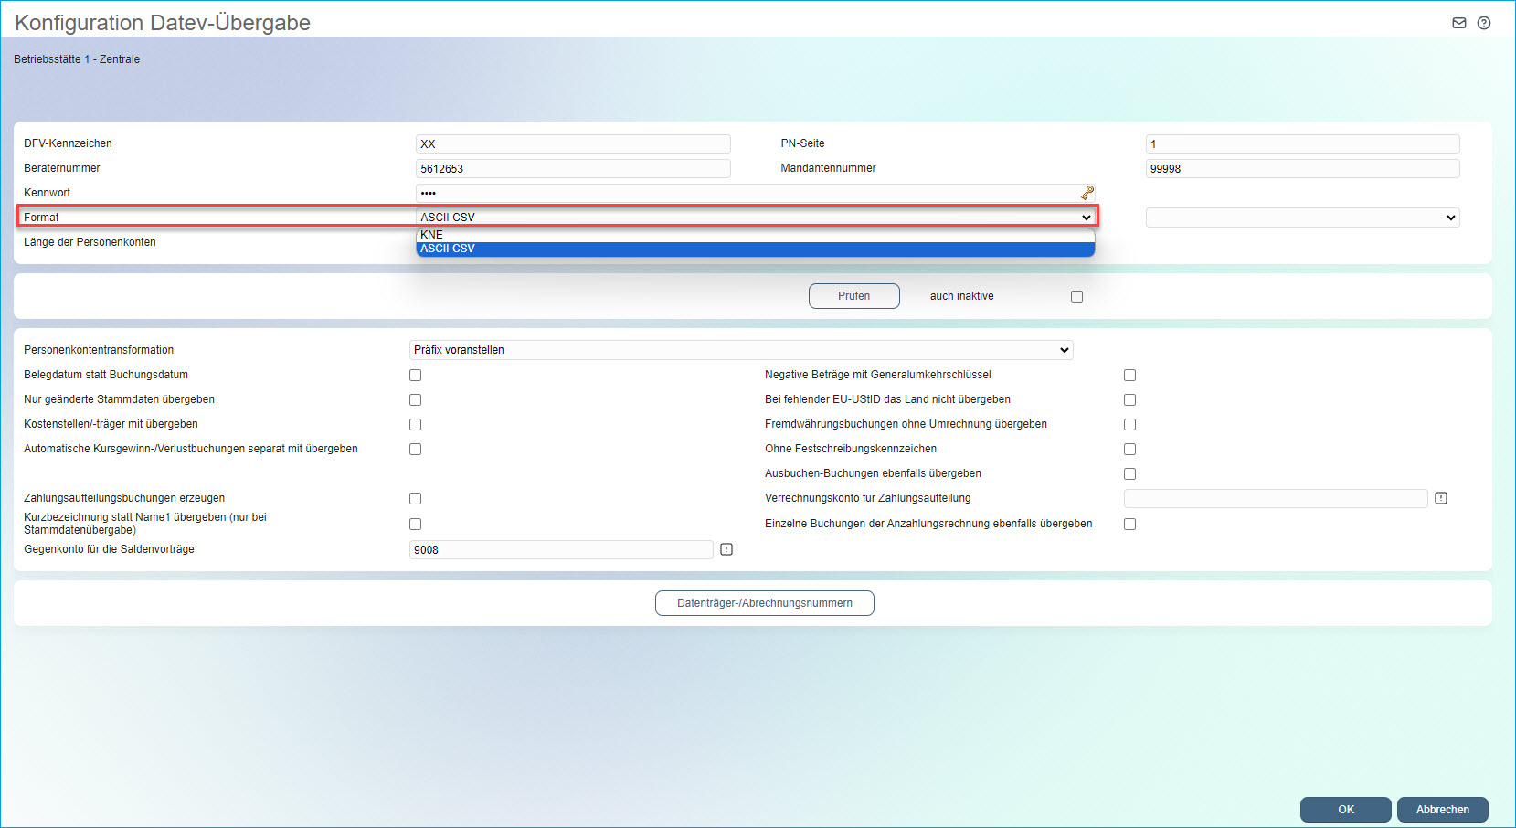Click 'Konfiguration Datev-Übergabe' heading
The image size is (1516, 828).
pos(163,23)
